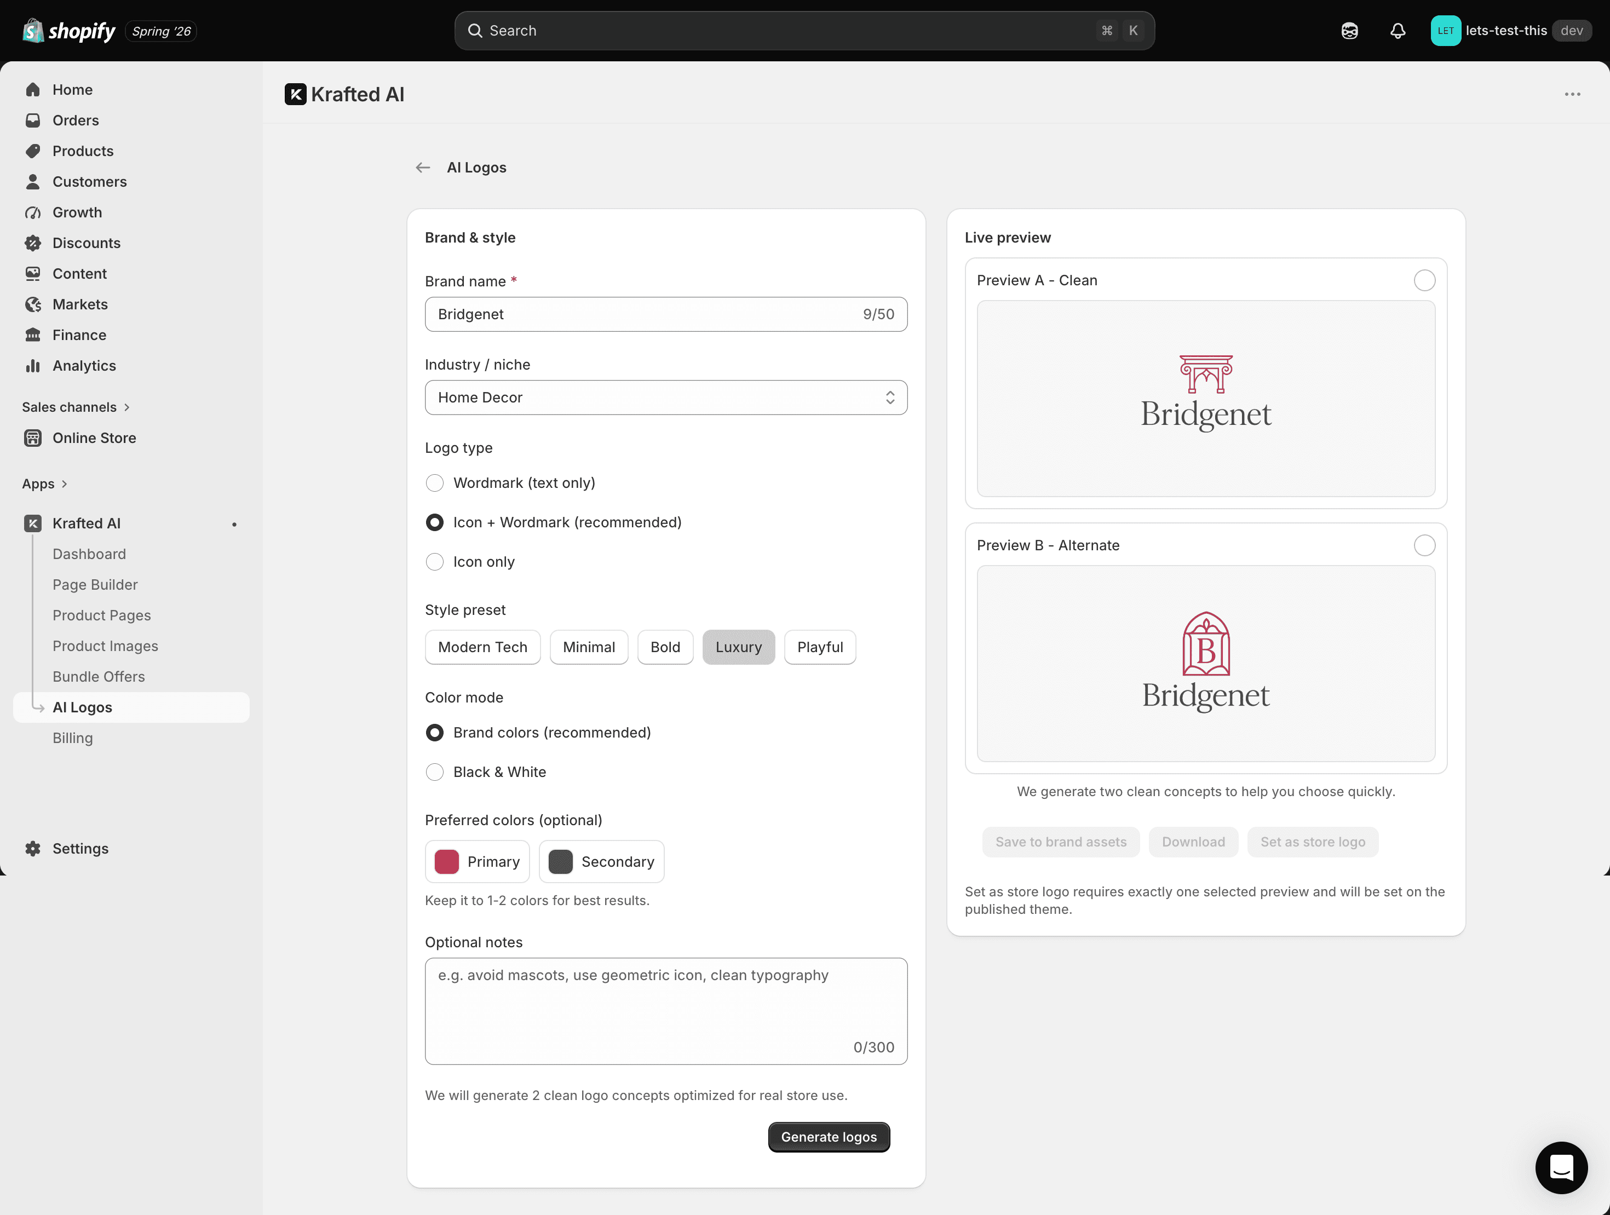Click Preview A logo thumbnail

pyautogui.click(x=1206, y=399)
